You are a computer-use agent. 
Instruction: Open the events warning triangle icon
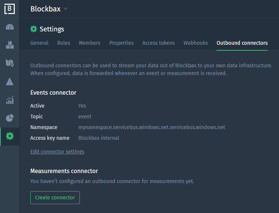click(10, 82)
